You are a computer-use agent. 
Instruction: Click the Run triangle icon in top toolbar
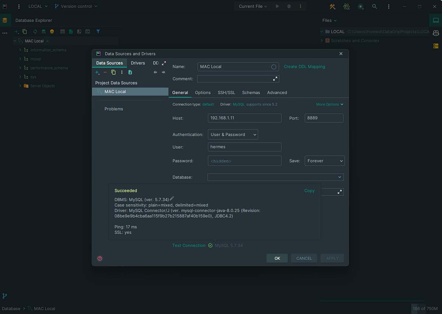click(278, 6)
